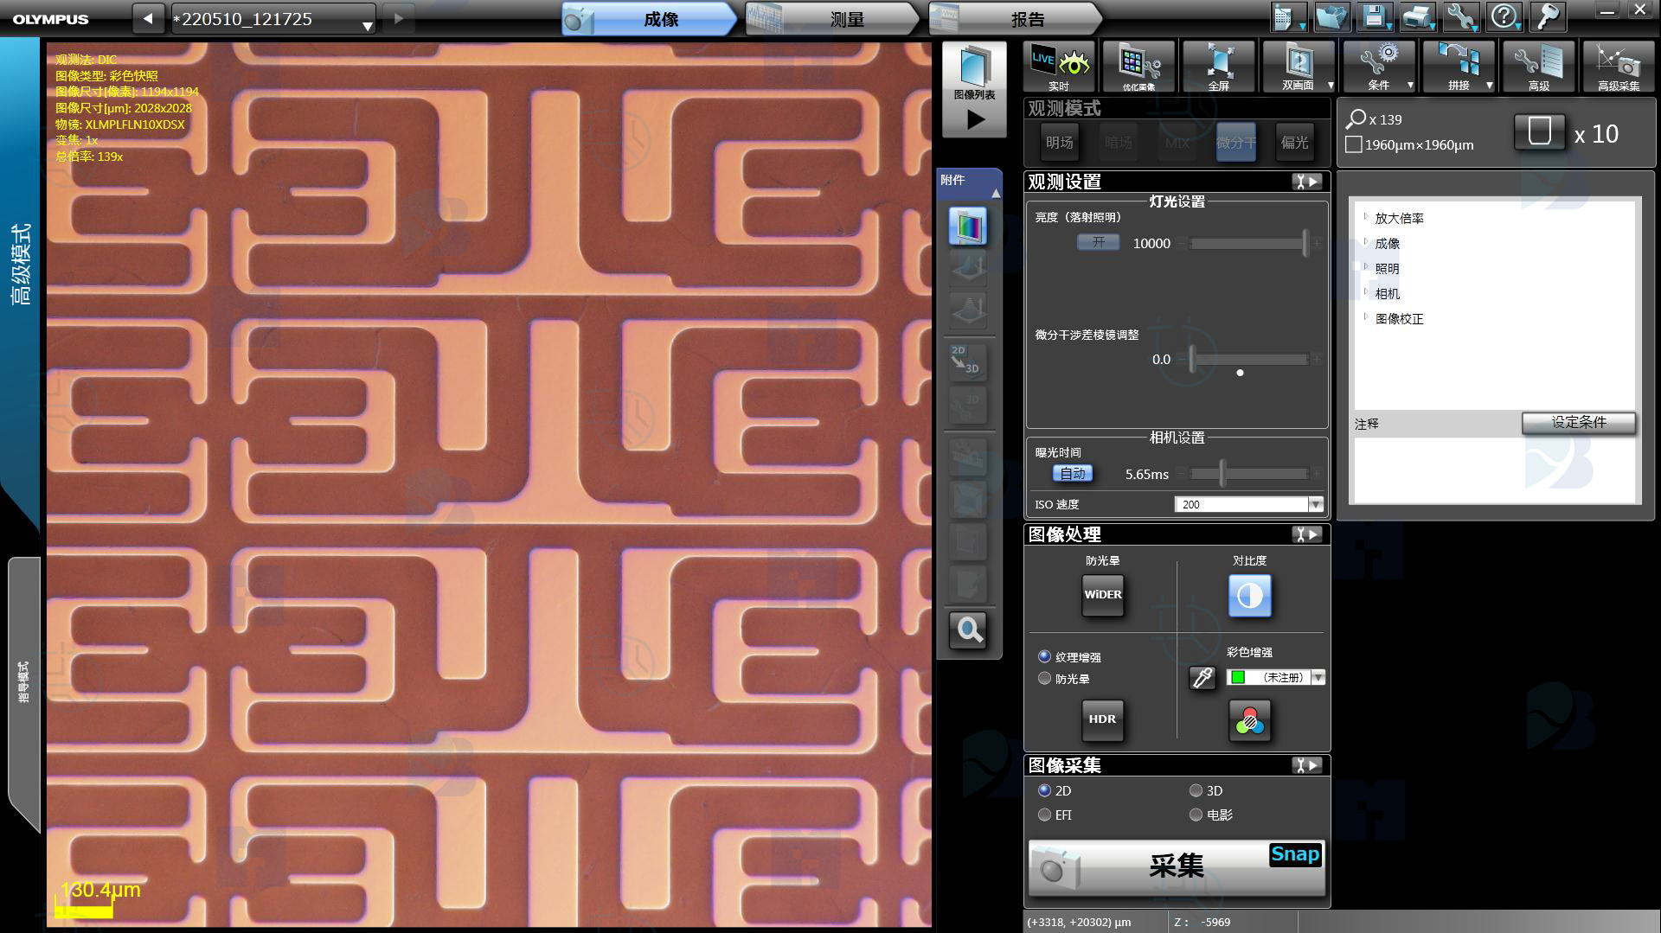Click the Live (实时) view icon
Screen dimensions: 1661x933
1059,66
